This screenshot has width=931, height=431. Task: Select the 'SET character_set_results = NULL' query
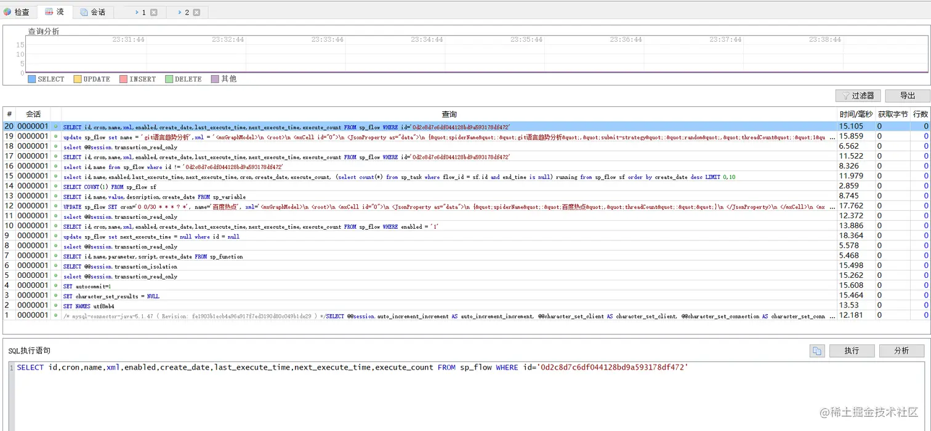111,296
